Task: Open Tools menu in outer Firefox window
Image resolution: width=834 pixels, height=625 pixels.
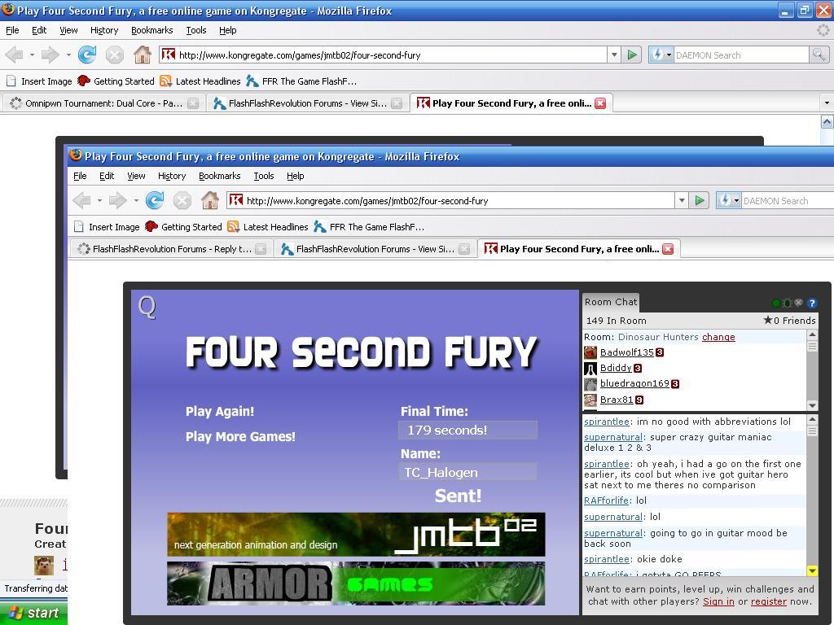Action: [x=195, y=30]
